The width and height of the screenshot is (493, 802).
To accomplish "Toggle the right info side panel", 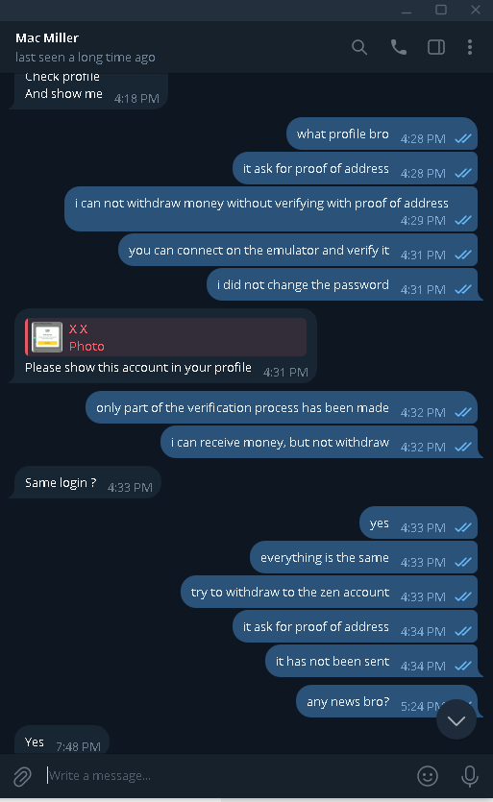I will [x=436, y=47].
